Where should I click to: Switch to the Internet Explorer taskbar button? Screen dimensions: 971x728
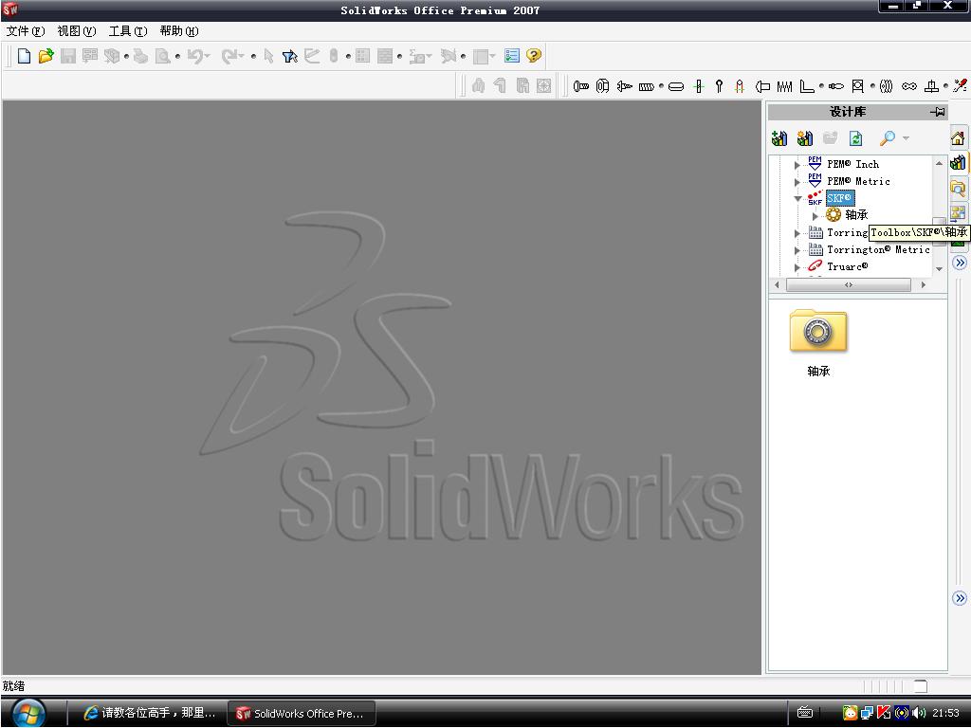pyautogui.click(x=150, y=713)
